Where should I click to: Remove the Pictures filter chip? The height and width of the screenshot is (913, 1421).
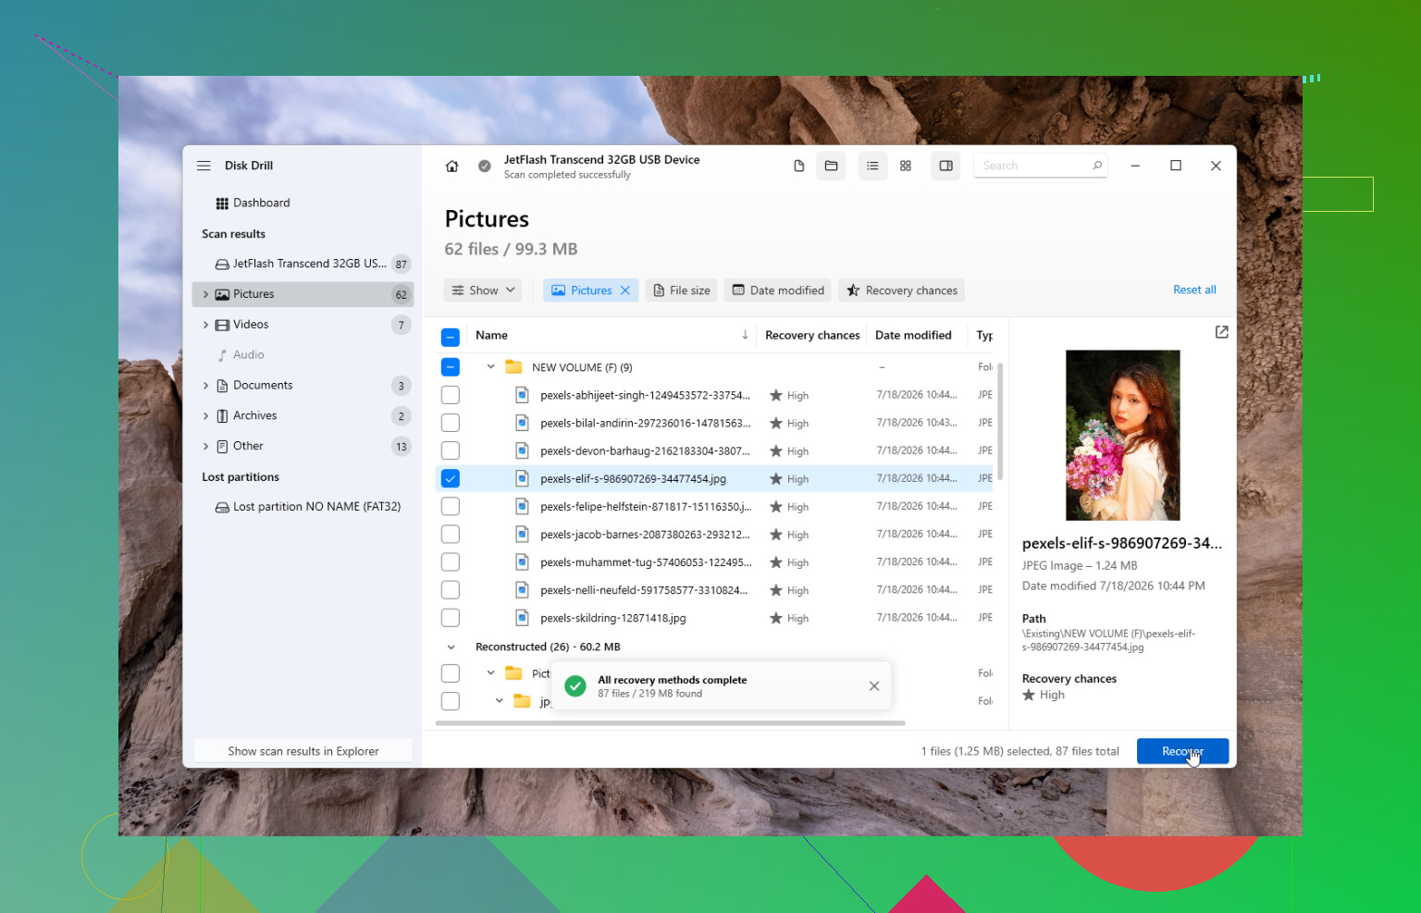(625, 290)
